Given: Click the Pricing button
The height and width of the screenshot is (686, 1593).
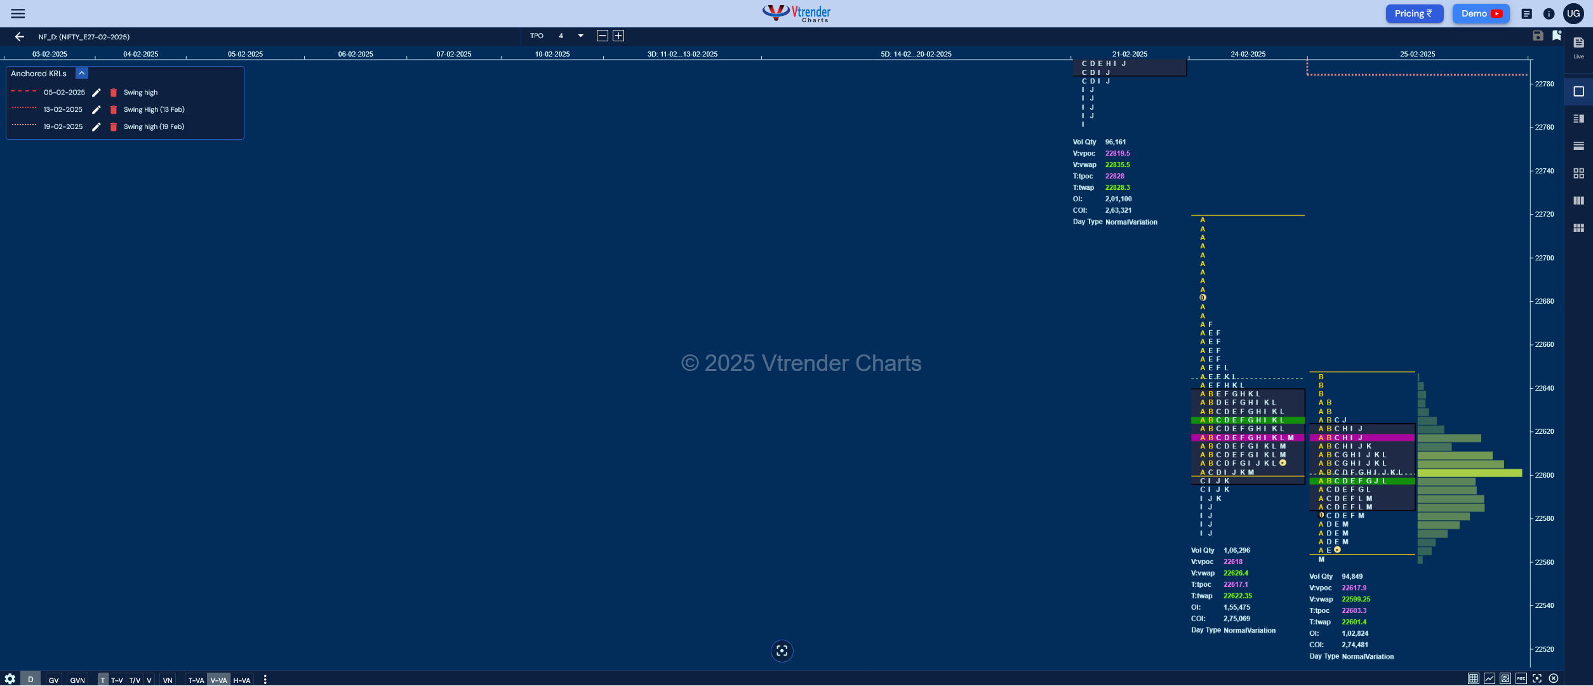Looking at the screenshot, I should [x=1414, y=14].
